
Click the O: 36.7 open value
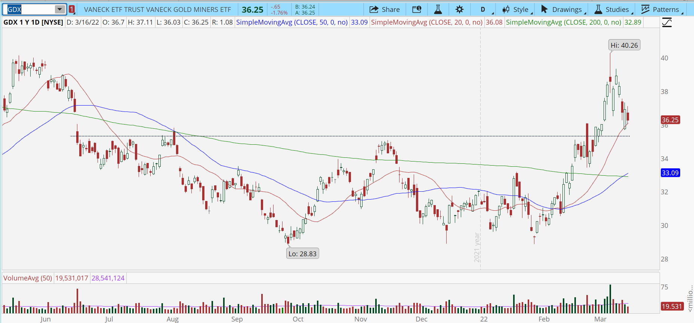114,22
